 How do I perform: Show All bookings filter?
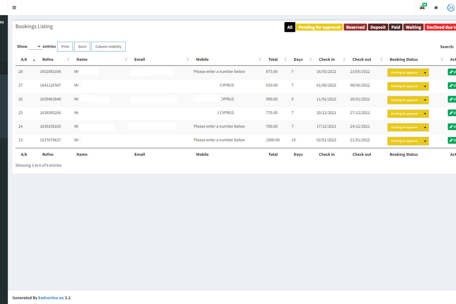[290, 27]
